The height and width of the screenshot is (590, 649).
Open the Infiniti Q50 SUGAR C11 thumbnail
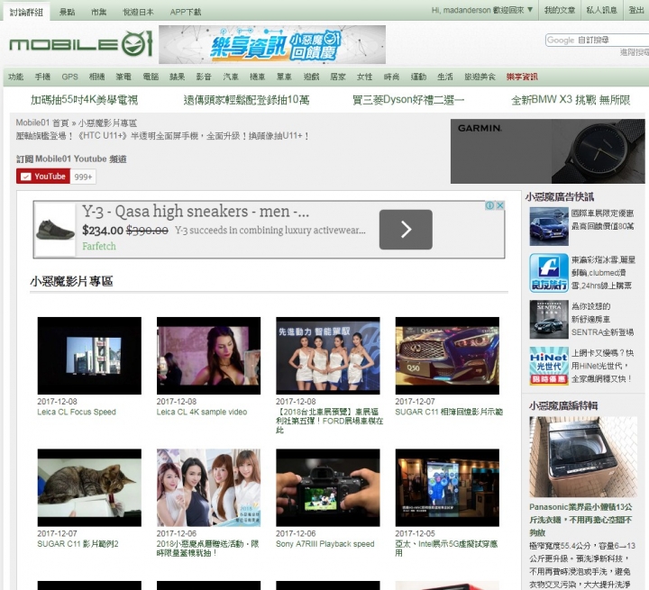click(x=447, y=356)
